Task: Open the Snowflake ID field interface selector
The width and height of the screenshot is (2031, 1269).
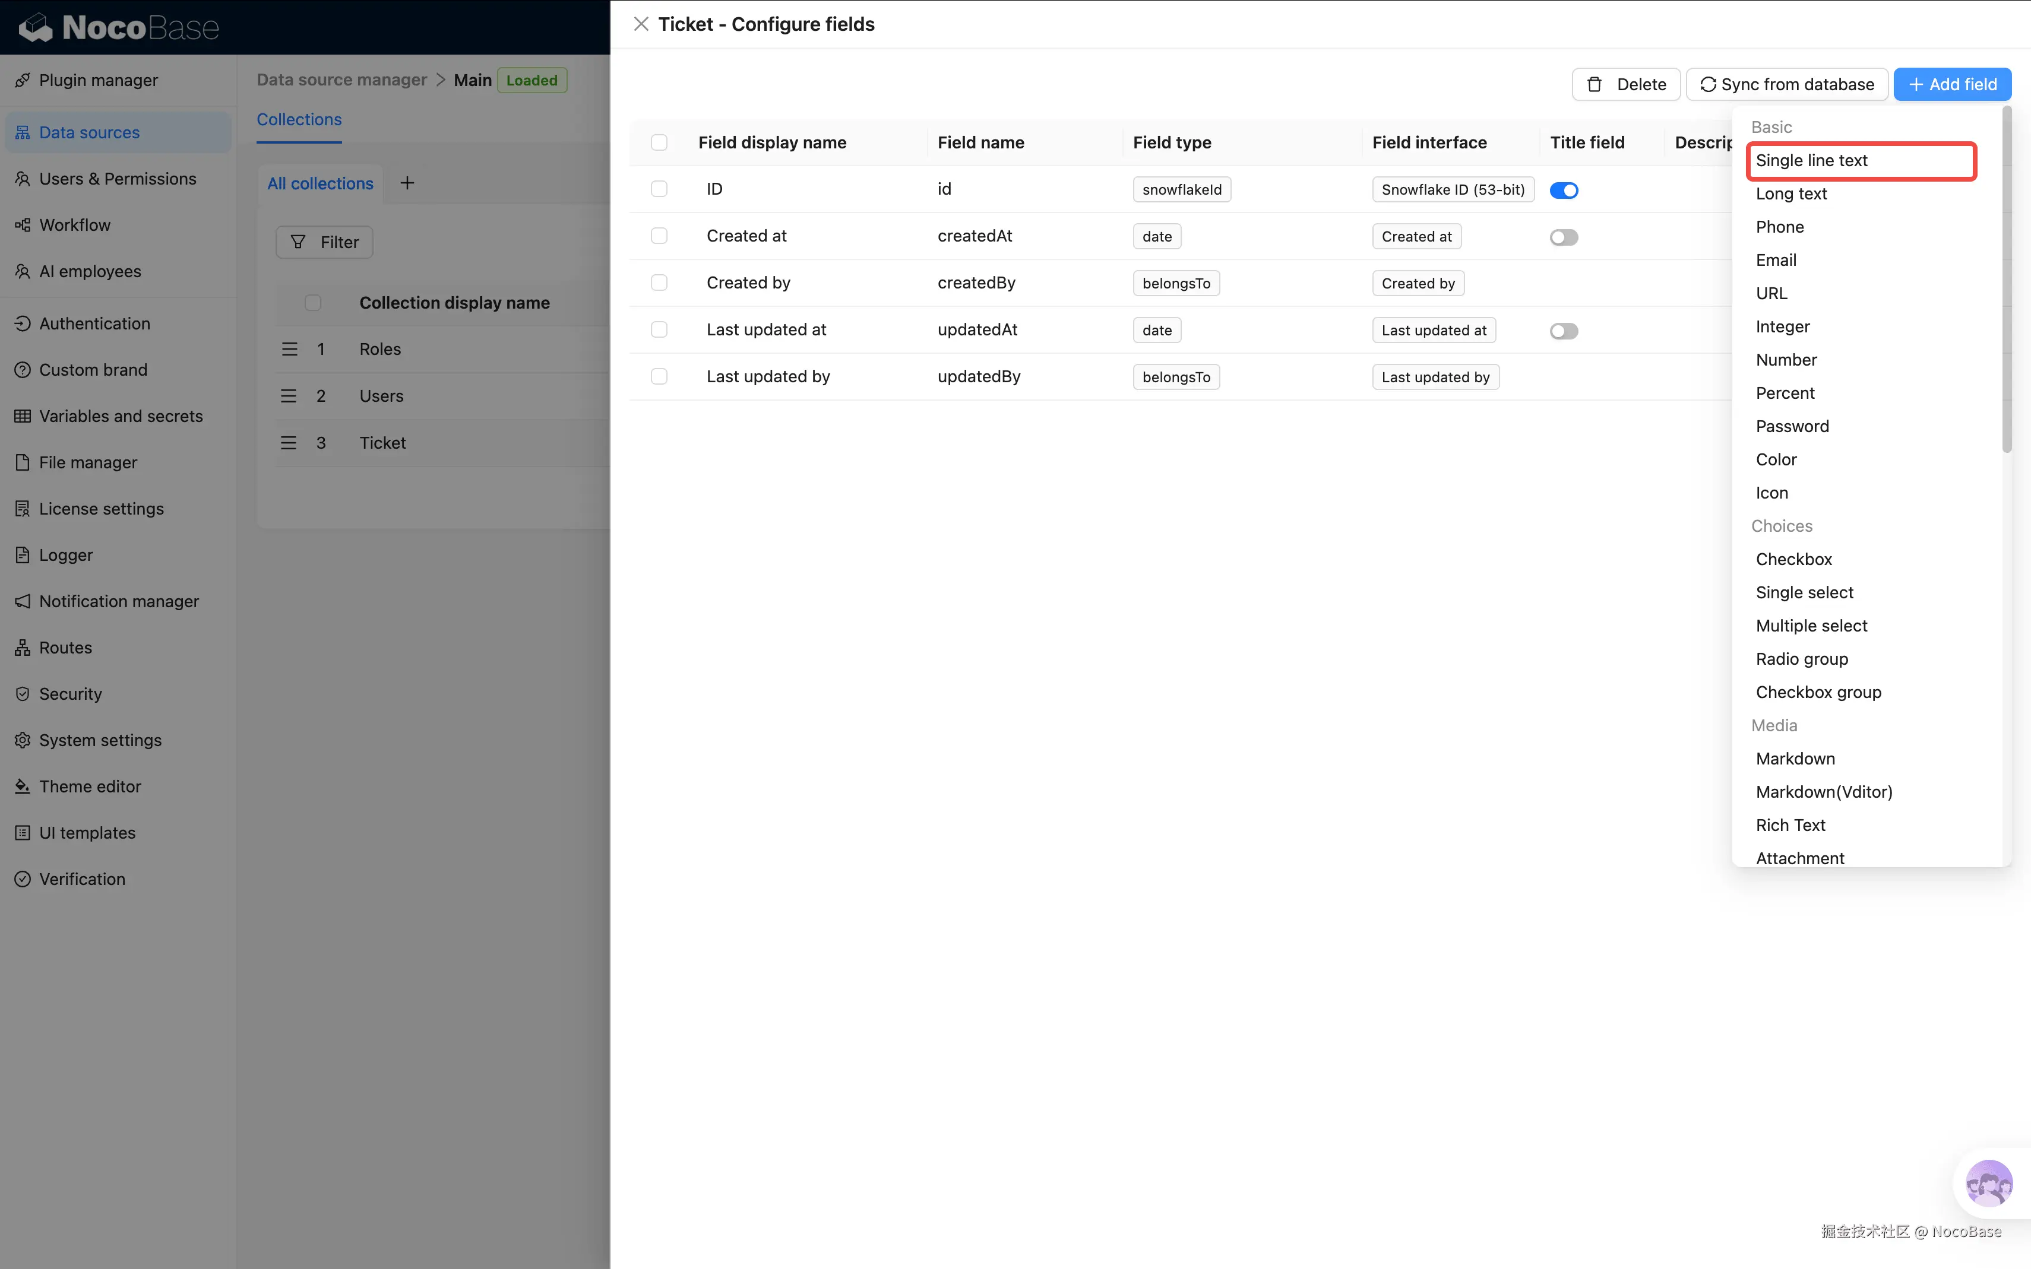Action: (1453, 189)
